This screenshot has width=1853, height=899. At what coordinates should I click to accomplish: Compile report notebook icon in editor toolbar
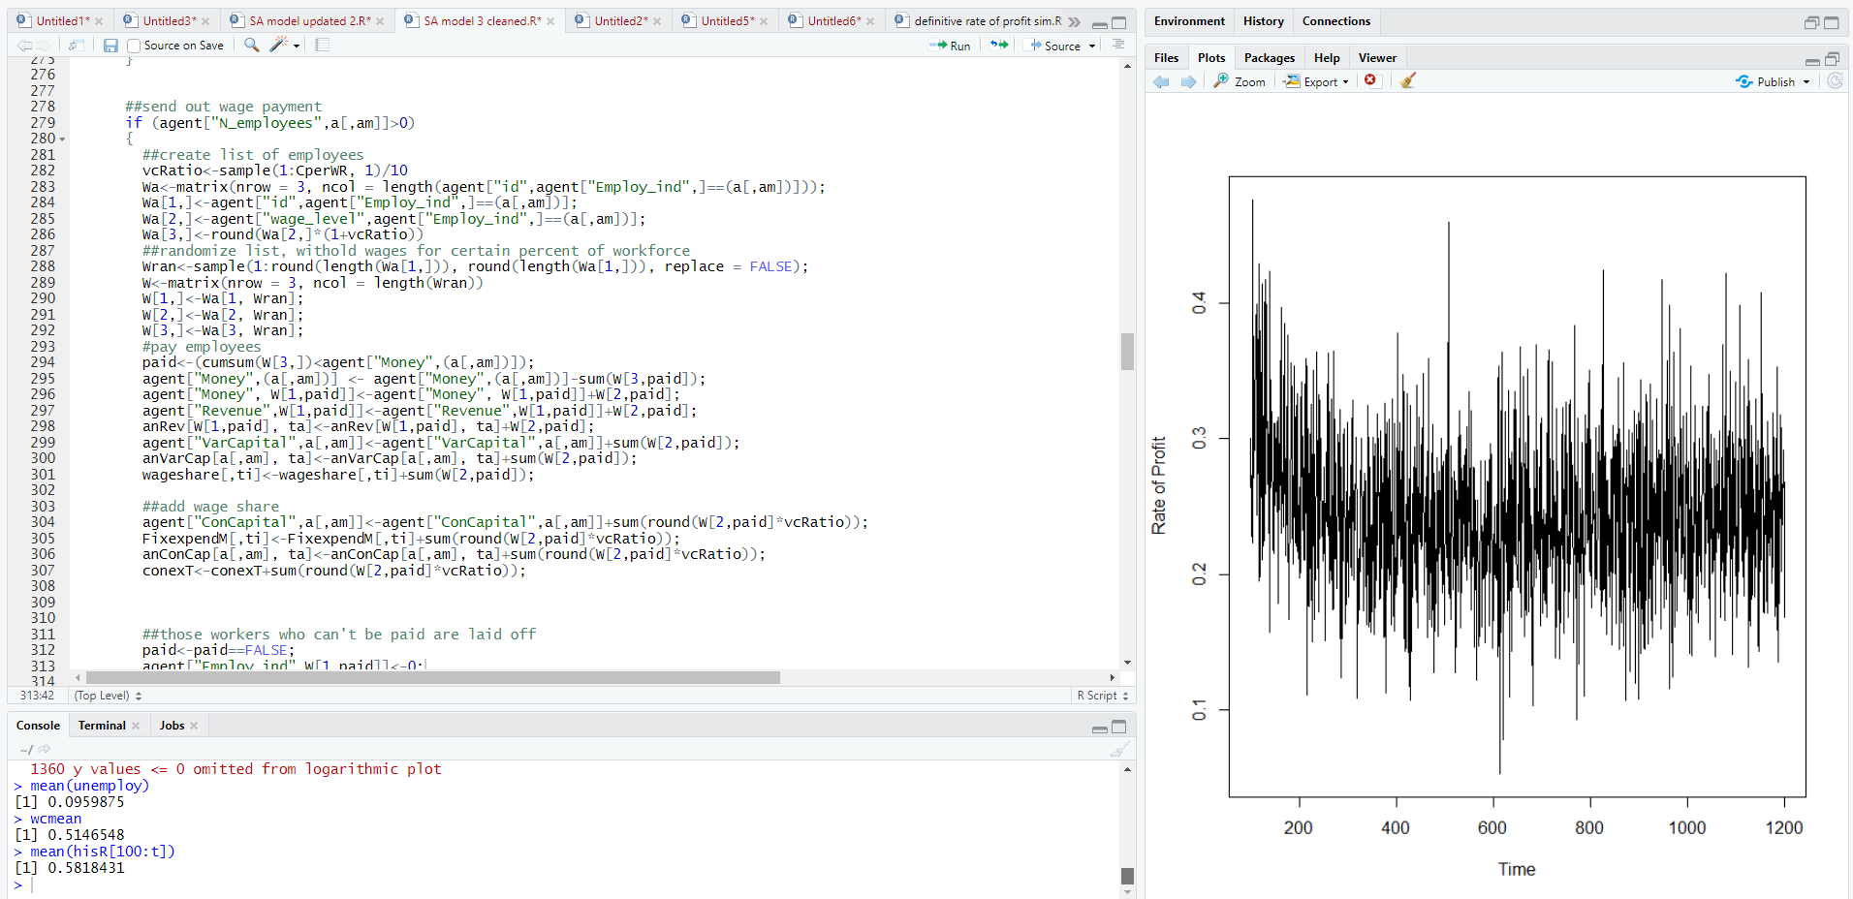point(323,45)
